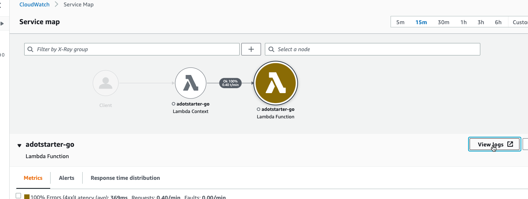Click the plus button beside the group filter
Image resolution: width=528 pixels, height=199 pixels.
[x=251, y=49]
